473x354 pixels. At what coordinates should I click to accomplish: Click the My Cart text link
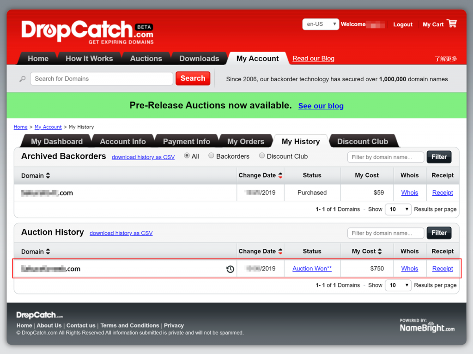[x=433, y=24]
